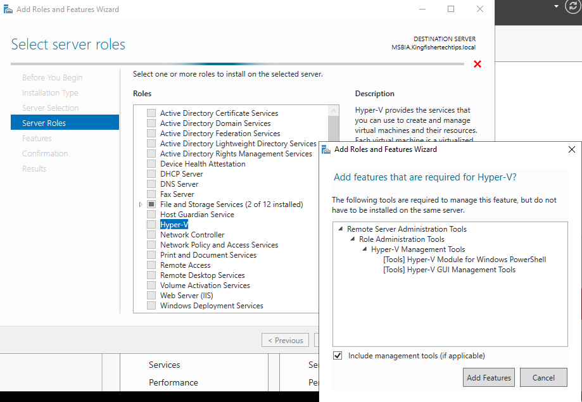
Task: Select the Volume Activation Services text
Action: click(205, 286)
